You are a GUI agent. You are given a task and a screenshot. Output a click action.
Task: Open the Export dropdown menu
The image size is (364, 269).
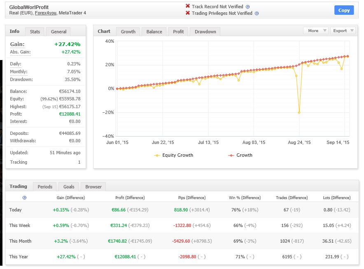tap(343, 30)
